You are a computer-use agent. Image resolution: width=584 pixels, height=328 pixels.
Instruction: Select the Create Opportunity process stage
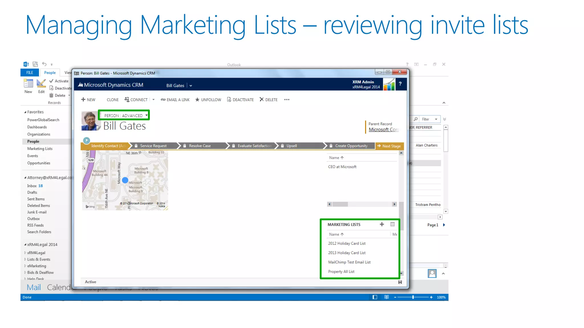point(351,146)
